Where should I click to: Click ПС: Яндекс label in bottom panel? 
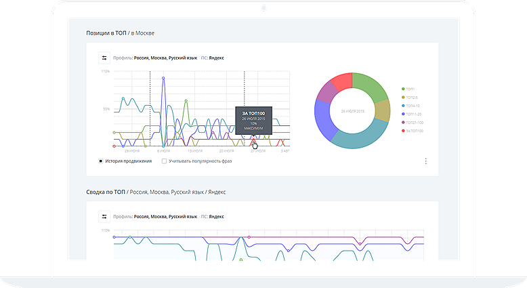tap(213, 216)
